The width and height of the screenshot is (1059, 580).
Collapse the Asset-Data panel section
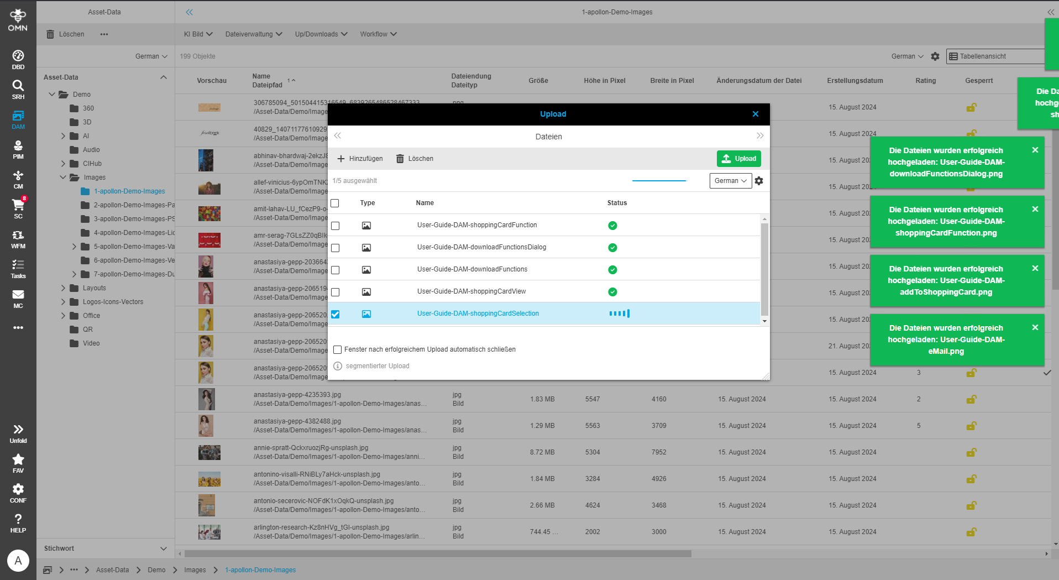click(163, 77)
